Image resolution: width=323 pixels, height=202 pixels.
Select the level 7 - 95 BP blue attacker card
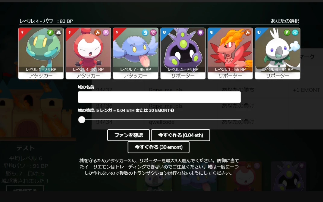[136, 54]
